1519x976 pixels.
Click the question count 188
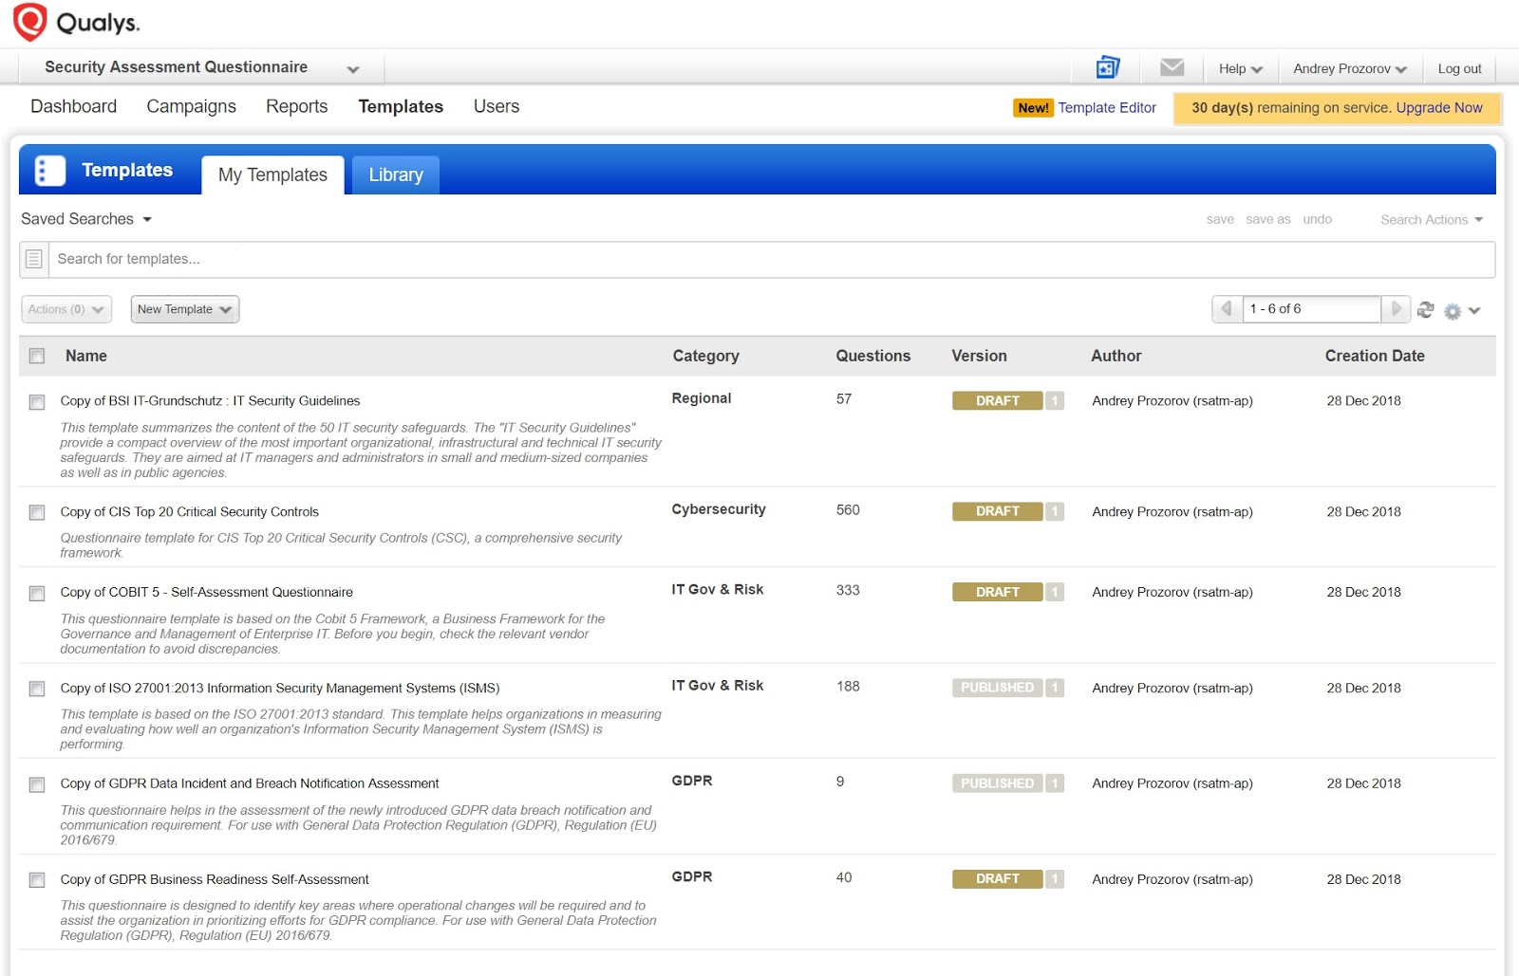point(848,686)
